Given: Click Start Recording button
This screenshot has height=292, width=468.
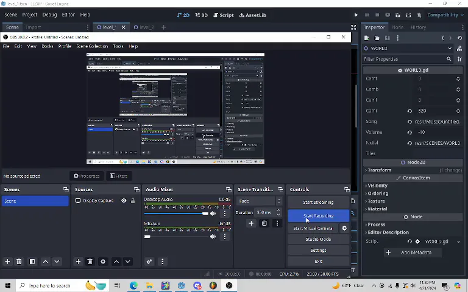Looking at the screenshot, I should 318,216.
